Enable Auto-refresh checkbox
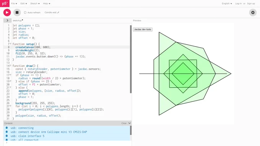 (x=25, y=13)
